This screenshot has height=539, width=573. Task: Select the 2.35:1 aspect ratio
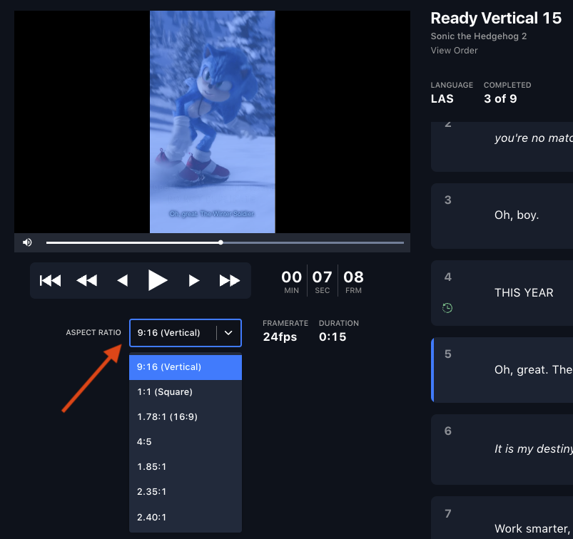pos(186,492)
